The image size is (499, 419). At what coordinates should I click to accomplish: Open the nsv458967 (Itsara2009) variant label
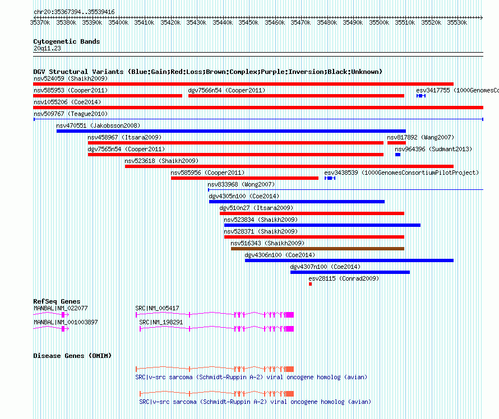(x=124, y=137)
